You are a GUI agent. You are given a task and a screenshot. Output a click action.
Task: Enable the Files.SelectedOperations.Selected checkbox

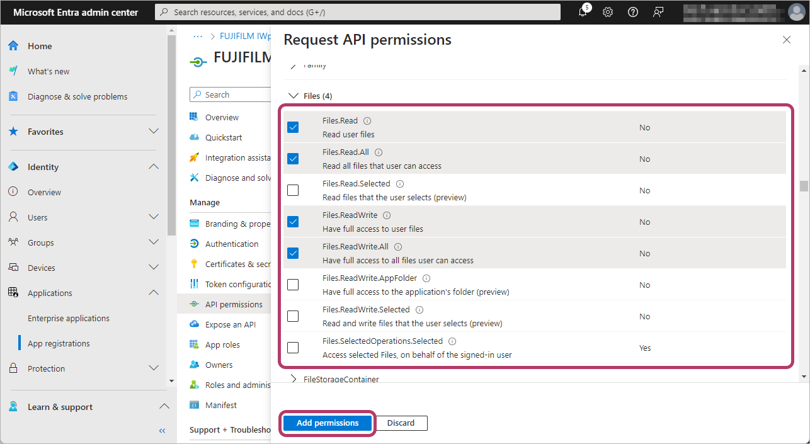293,348
